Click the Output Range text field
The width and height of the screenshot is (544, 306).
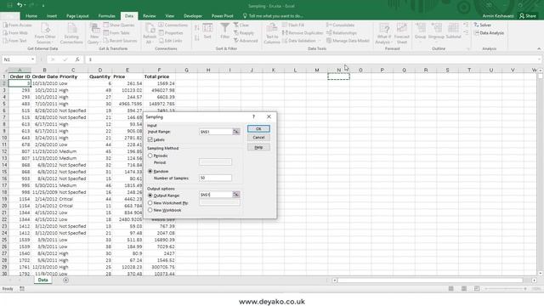[x=215, y=195]
